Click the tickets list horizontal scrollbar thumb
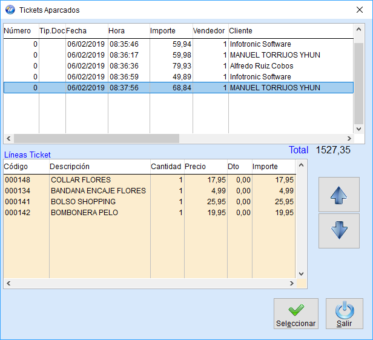373x340 pixels. click(96, 138)
